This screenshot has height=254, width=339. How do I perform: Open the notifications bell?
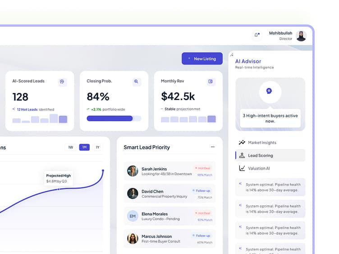coord(257,35)
